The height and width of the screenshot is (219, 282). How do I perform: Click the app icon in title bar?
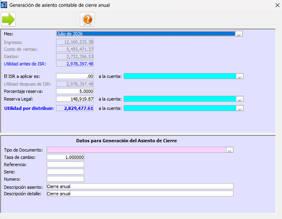4,5
